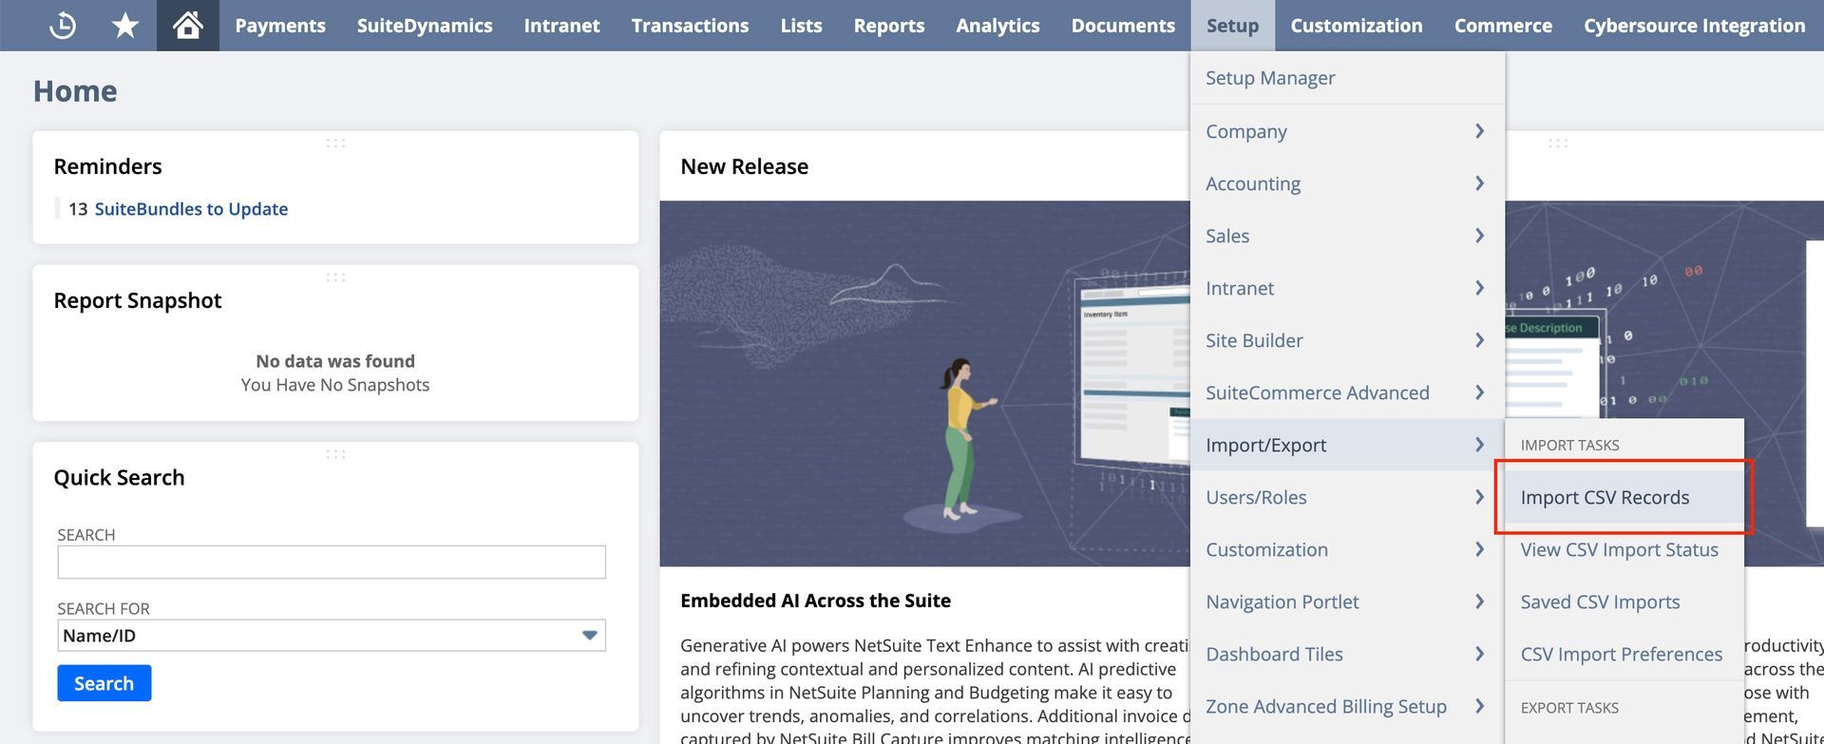
Task: Choose Import CSV Records
Action: pos(1624,497)
